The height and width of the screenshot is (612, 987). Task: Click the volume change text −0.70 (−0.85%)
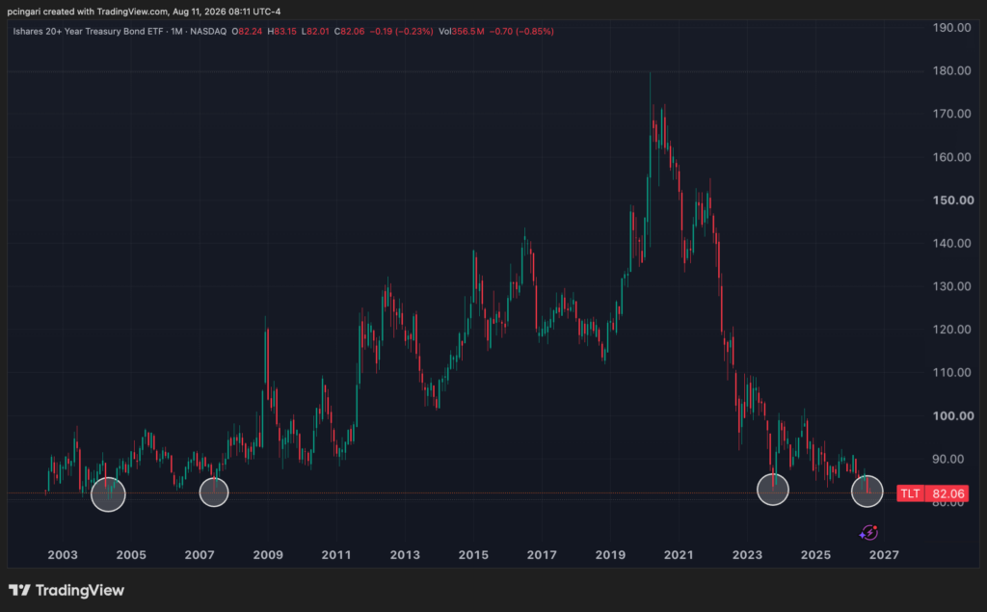coord(521,31)
